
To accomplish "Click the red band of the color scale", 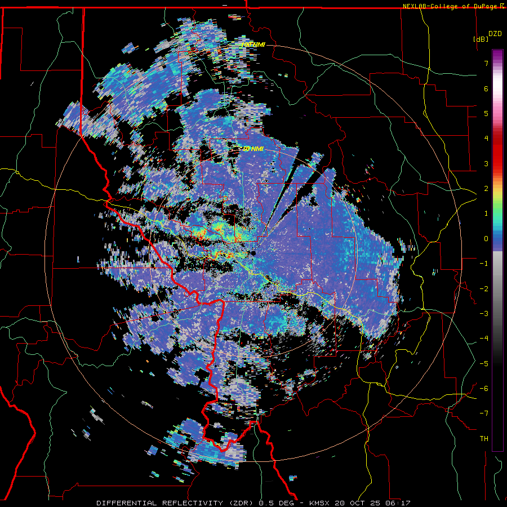I will point(497,152).
